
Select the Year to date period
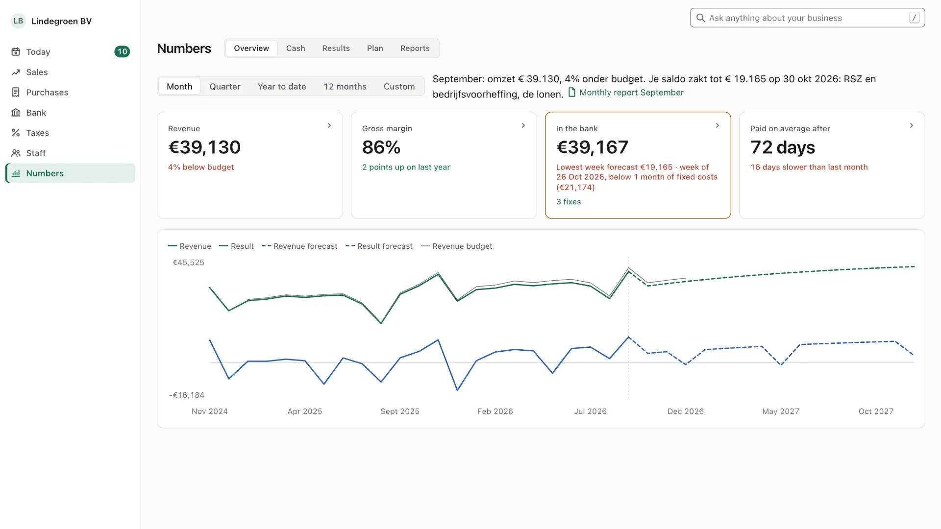282,87
